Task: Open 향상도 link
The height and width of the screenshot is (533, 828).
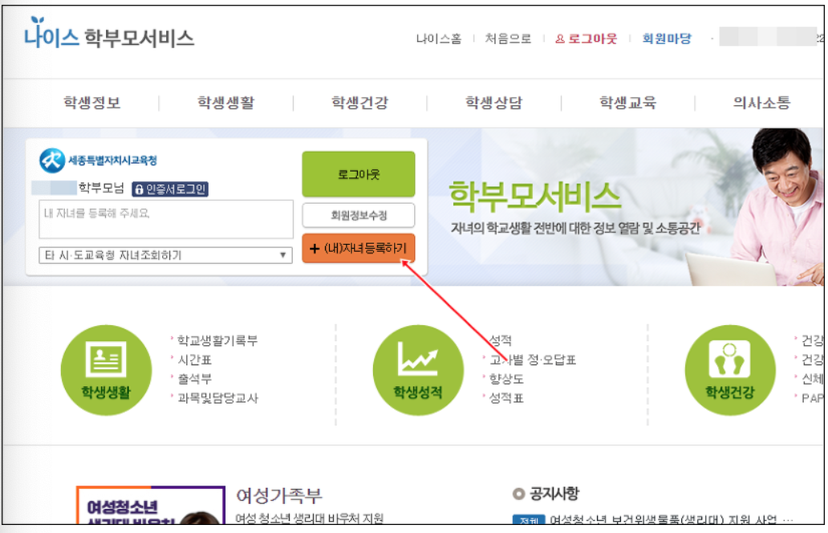Action: [506, 379]
